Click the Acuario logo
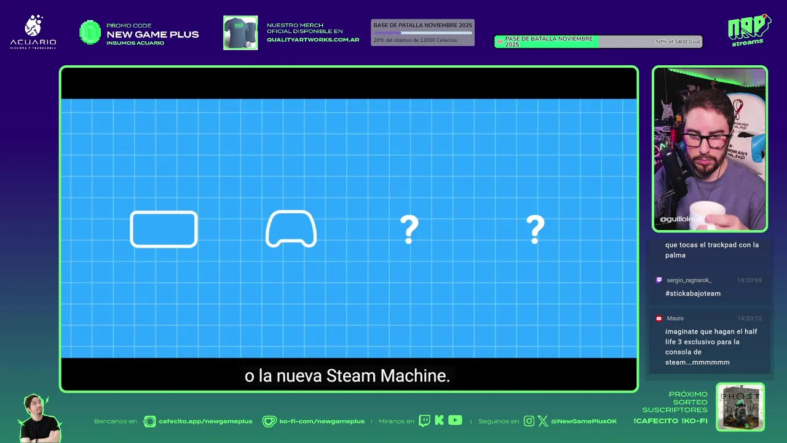 point(33,32)
